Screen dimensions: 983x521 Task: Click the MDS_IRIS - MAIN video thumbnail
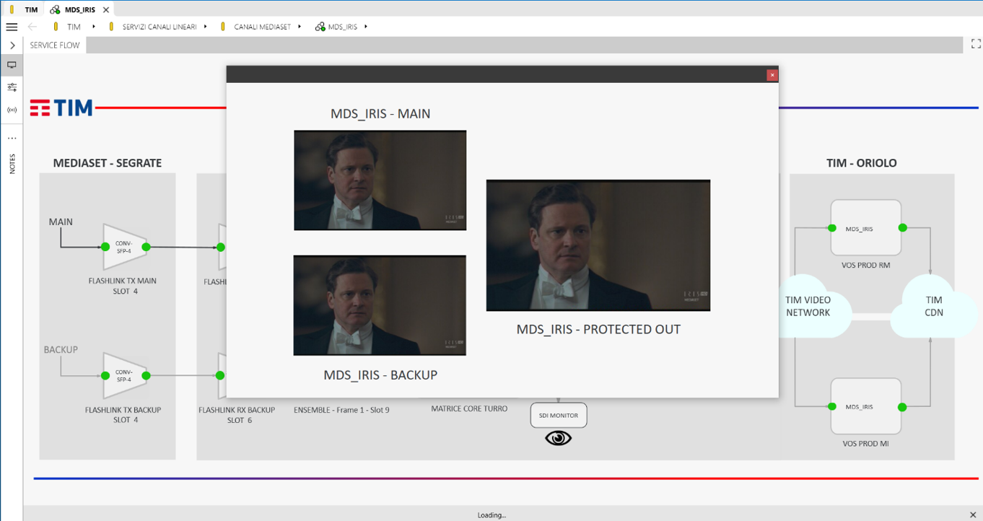[x=380, y=180]
